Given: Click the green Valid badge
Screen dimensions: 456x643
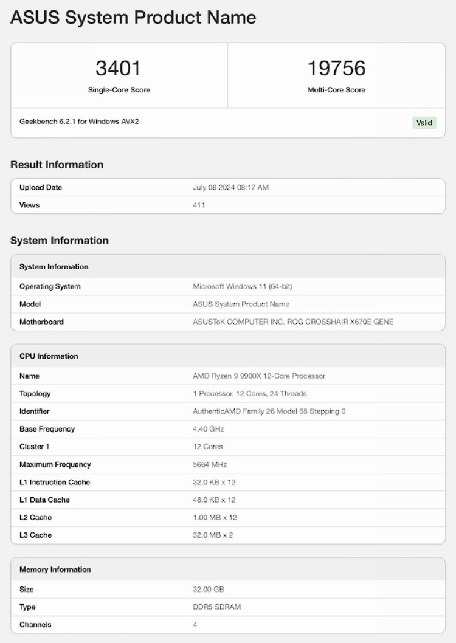Looking at the screenshot, I should 424,123.
